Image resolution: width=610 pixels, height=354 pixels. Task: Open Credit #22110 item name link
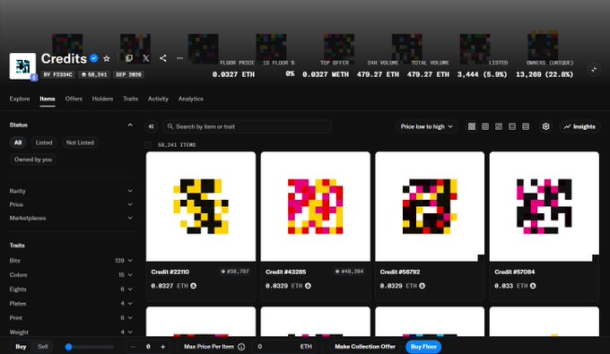[170, 272]
